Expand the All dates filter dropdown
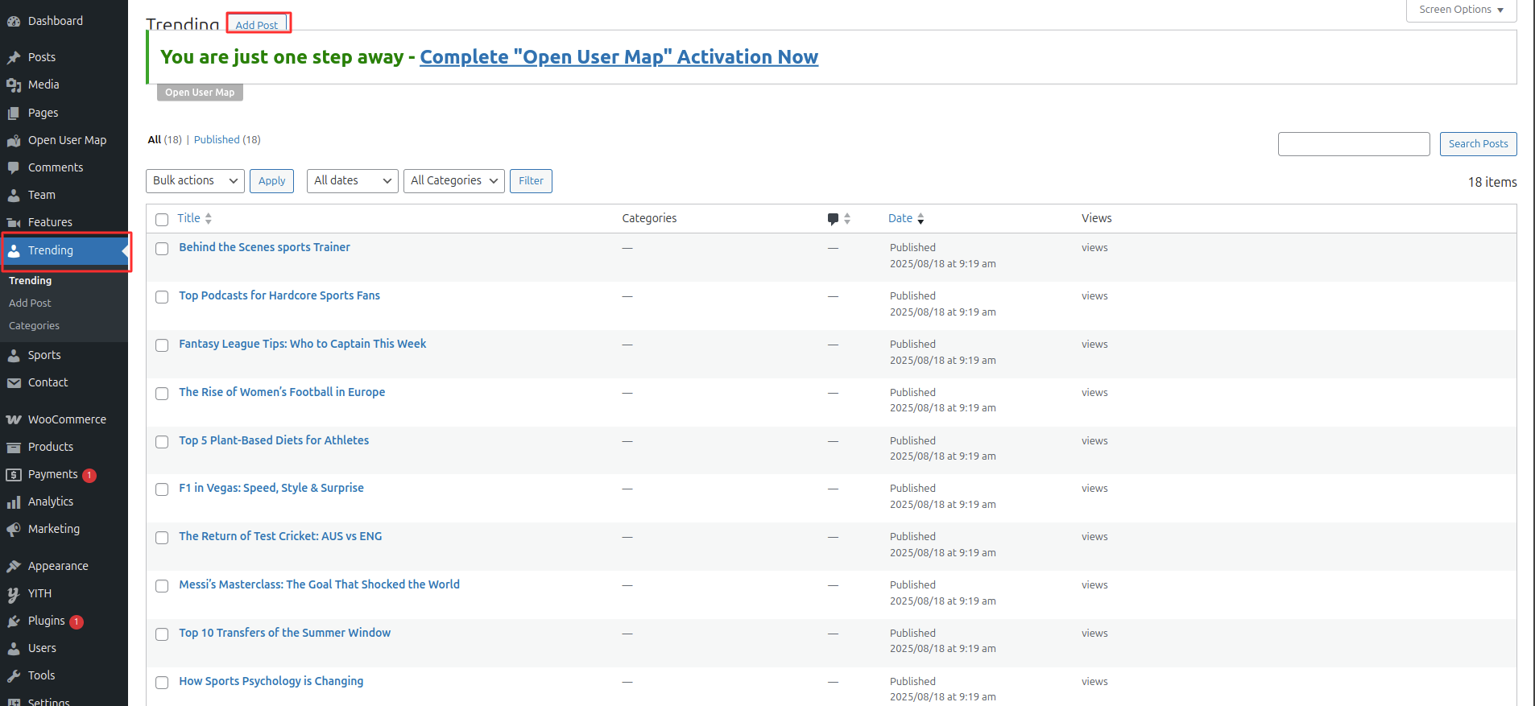This screenshot has width=1535, height=706. click(352, 181)
